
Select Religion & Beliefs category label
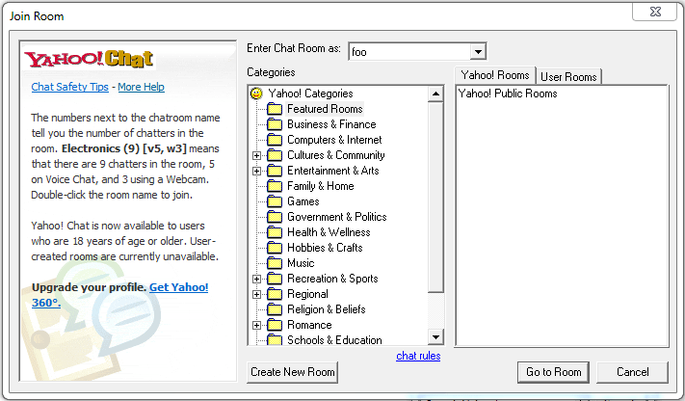(x=326, y=309)
